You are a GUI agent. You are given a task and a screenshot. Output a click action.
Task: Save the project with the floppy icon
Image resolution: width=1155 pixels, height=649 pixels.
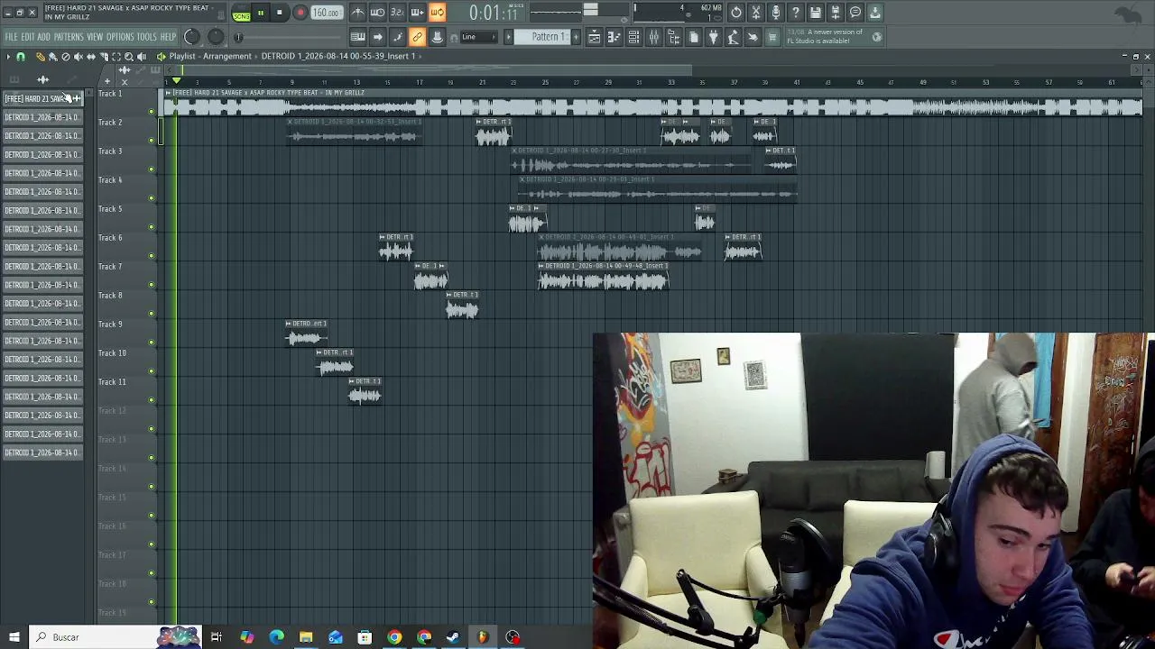coord(816,13)
